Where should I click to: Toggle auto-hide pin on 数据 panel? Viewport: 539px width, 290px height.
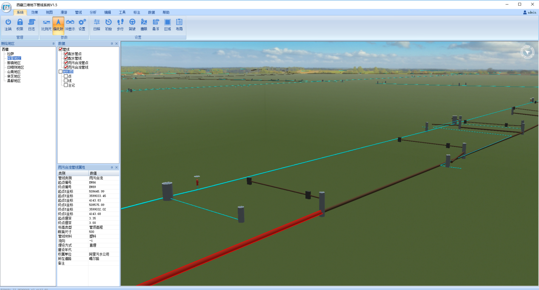[111, 44]
